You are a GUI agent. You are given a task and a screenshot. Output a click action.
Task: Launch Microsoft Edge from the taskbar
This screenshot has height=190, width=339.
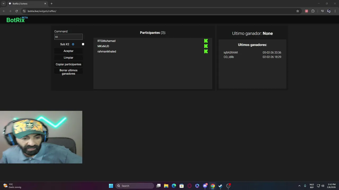click(x=174, y=186)
